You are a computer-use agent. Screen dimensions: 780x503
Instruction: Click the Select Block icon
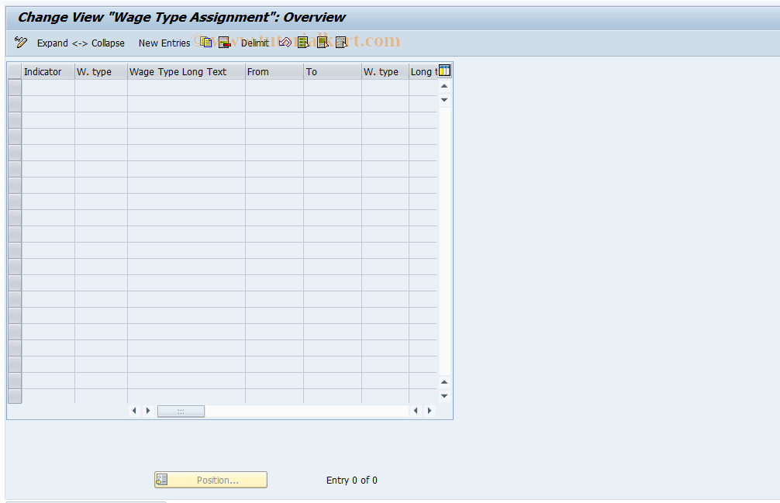pyautogui.click(x=323, y=43)
